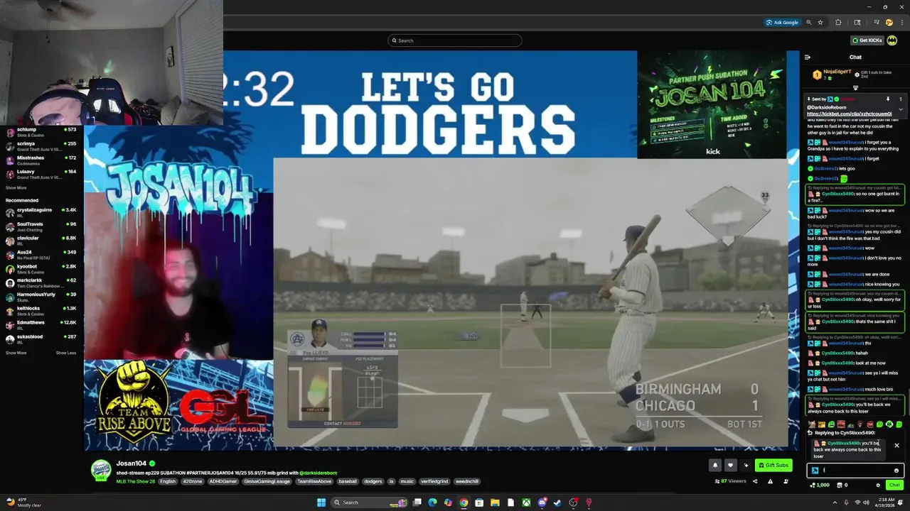This screenshot has height=511, width=910.
Task: Select the TeamRiseAbove tag
Action: point(314,481)
